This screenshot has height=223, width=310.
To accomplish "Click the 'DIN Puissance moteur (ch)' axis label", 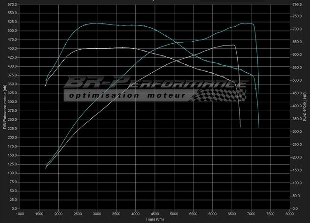I will point(4,107).
